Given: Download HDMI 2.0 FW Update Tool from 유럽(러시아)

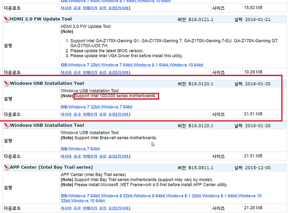Looking at the screenshot, I should tap(119, 72).
